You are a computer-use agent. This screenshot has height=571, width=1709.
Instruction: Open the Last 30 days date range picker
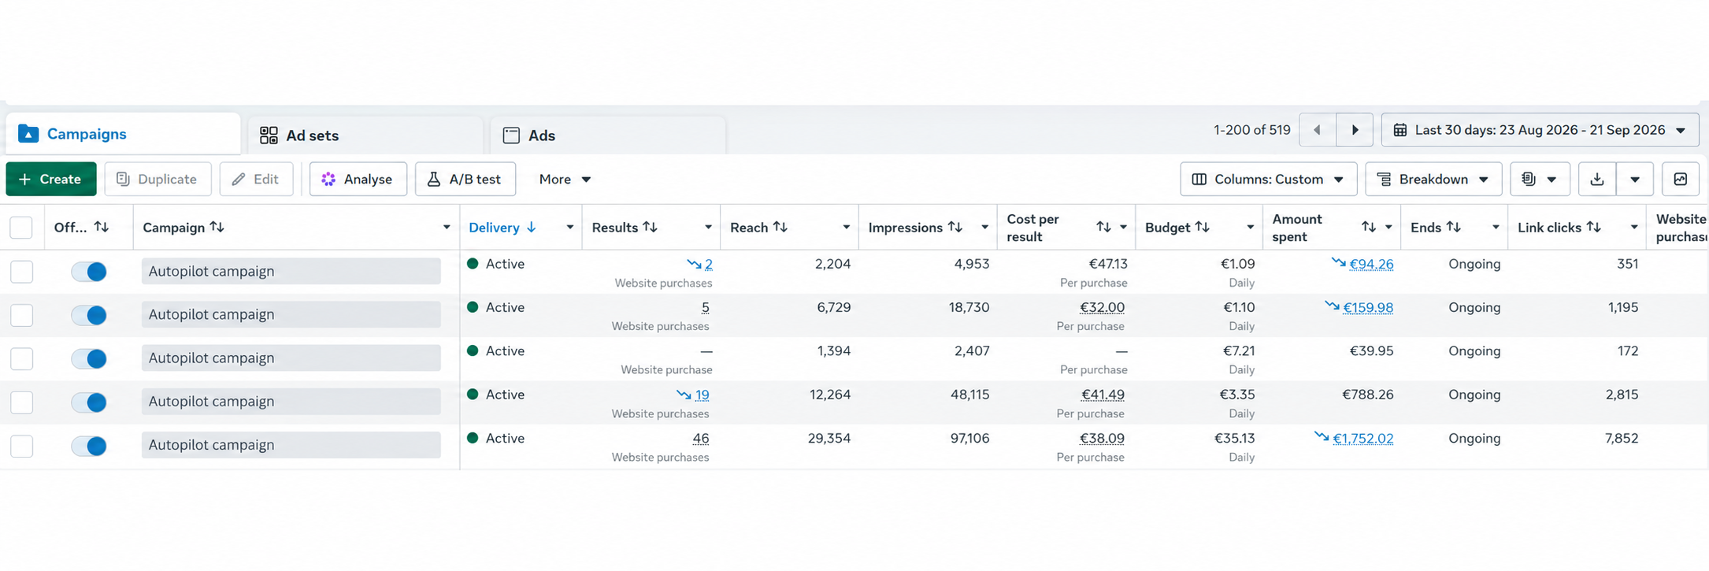pos(1540,130)
